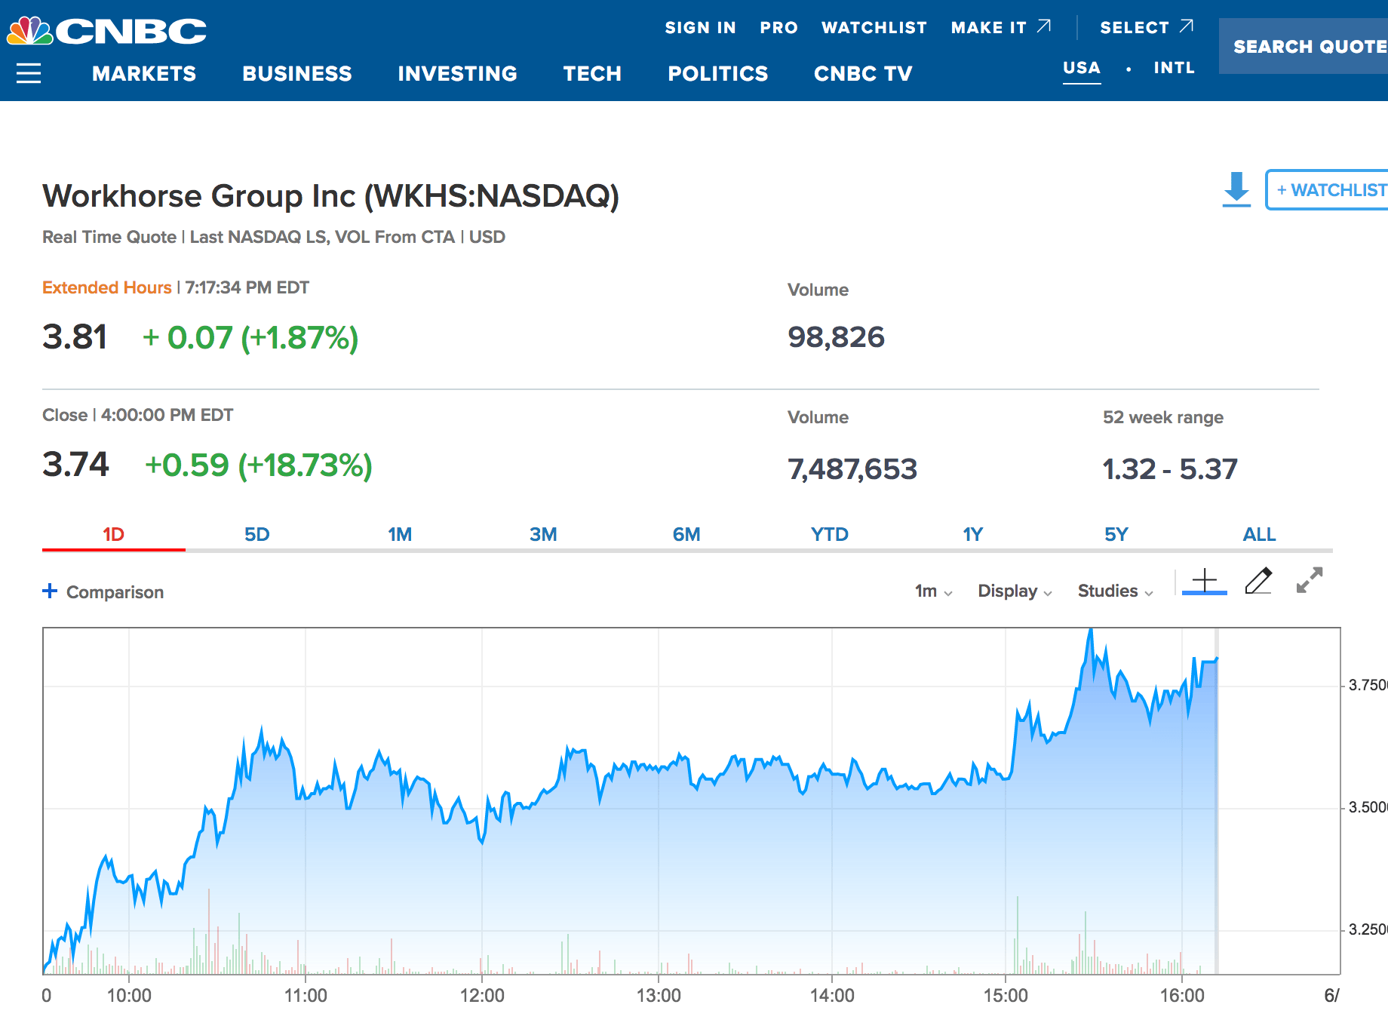Select the YTD chart range tab
The image size is (1388, 1029).
coord(830,535)
